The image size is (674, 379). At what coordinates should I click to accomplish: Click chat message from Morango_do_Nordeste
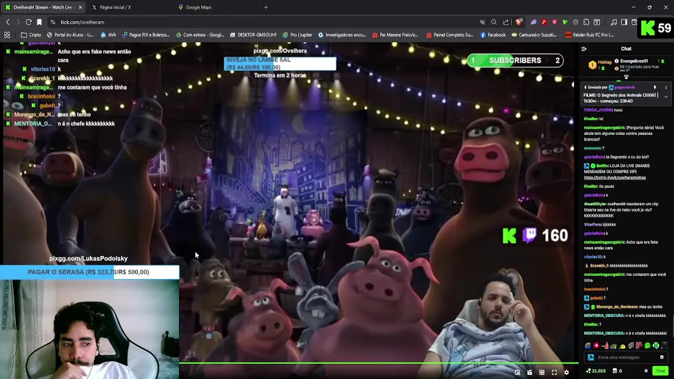(623, 307)
